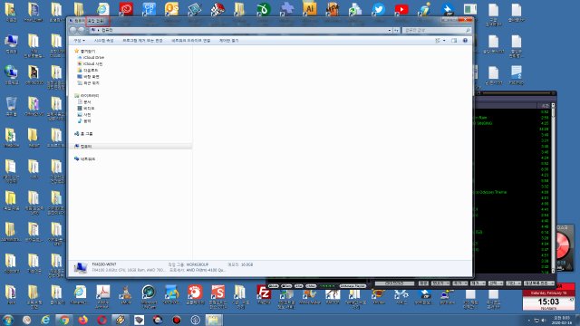
Task: Click the Explorer help question-mark icon
Action: pyautogui.click(x=465, y=41)
